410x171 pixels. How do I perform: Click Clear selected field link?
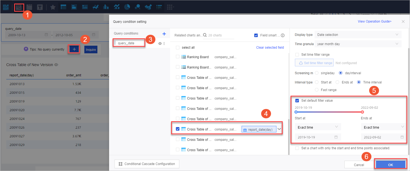point(270,48)
